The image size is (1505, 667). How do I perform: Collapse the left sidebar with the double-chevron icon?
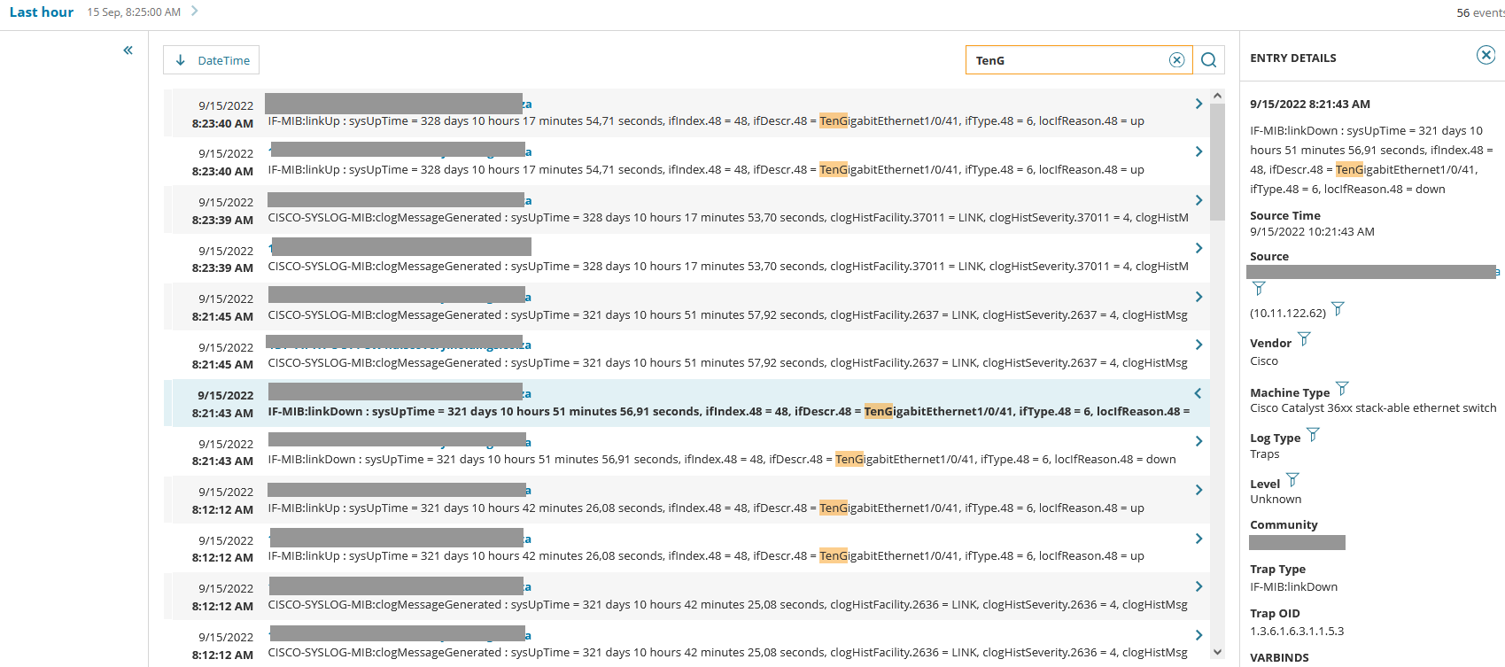click(x=128, y=50)
